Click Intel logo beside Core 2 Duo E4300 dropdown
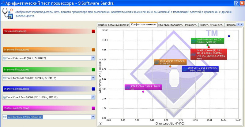The height and width of the screenshot is (127, 245). point(5,97)
